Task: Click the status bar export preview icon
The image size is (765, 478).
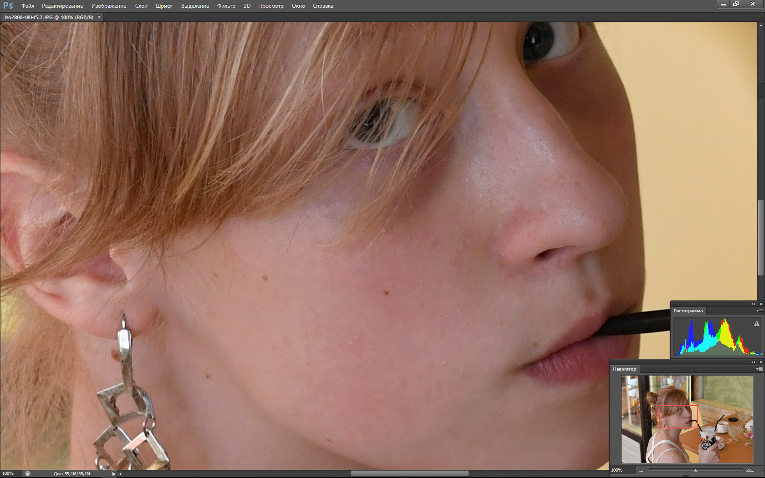Action: tap(28, 473)
